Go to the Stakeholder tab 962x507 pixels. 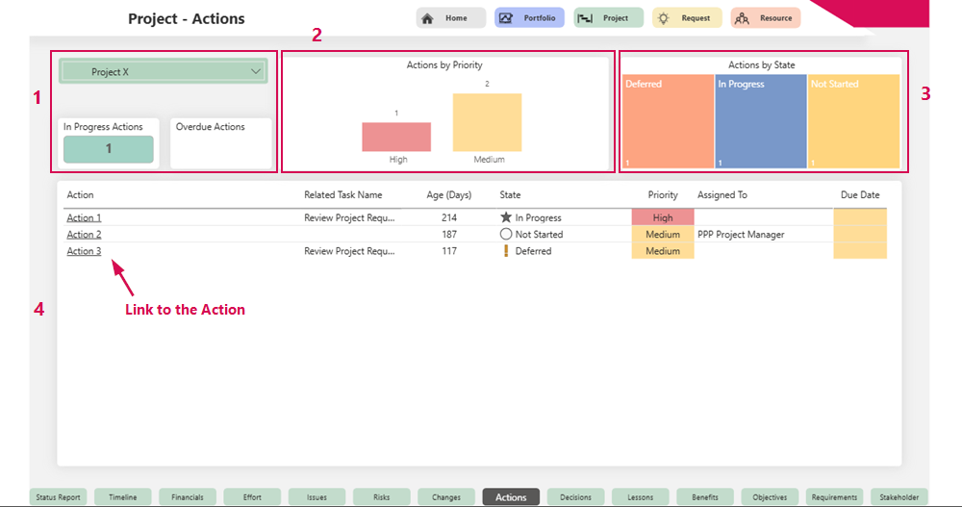pyautogui.click(x=899, y=497)
